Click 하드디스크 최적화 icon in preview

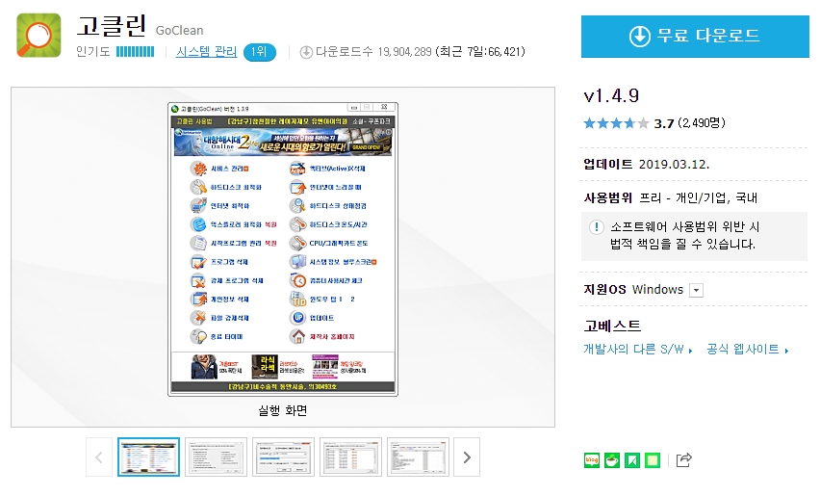pos(198,187)
